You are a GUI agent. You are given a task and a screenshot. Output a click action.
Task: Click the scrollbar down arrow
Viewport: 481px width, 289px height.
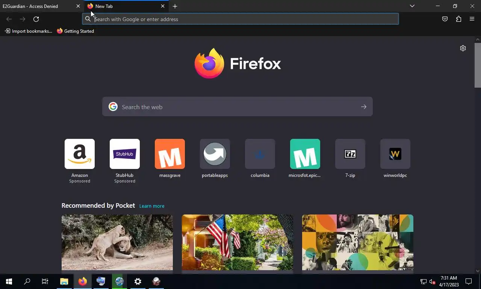point(478,271)
